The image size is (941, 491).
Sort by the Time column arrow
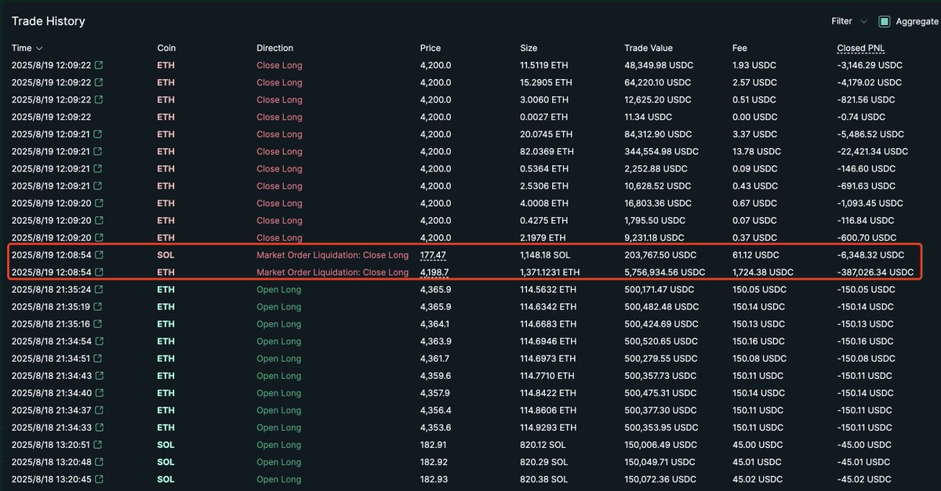[39, 49]
